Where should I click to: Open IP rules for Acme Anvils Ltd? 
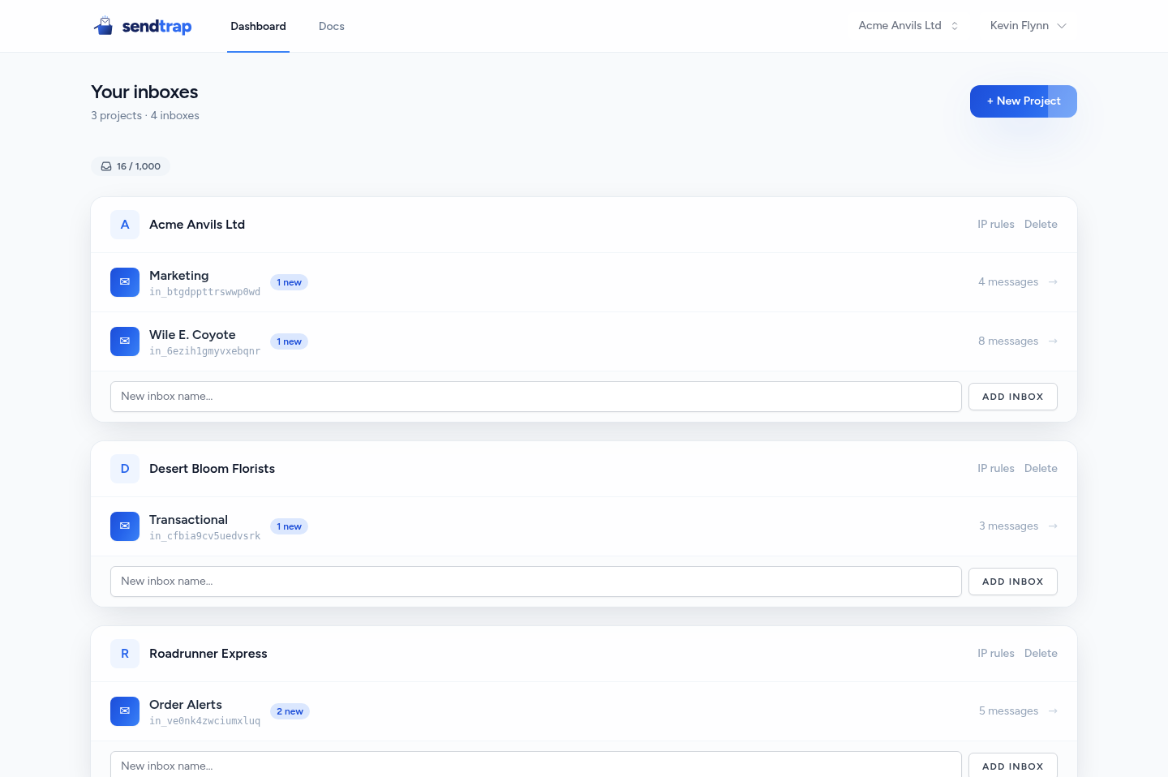996,225
